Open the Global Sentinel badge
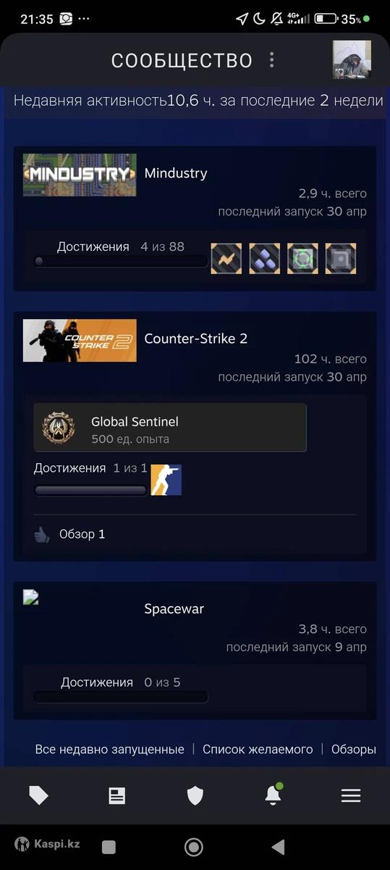 click(x=170, y=428)
